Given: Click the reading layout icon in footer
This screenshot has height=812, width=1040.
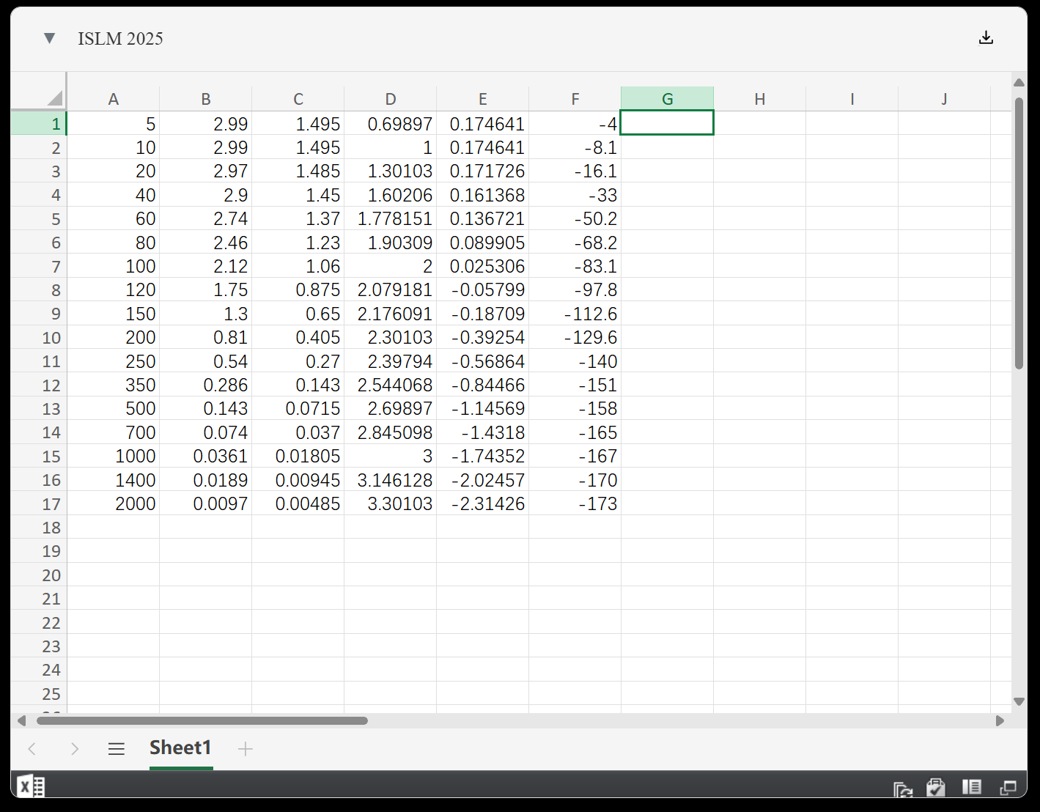Looking at the screenshot, I should pos(972,787).
